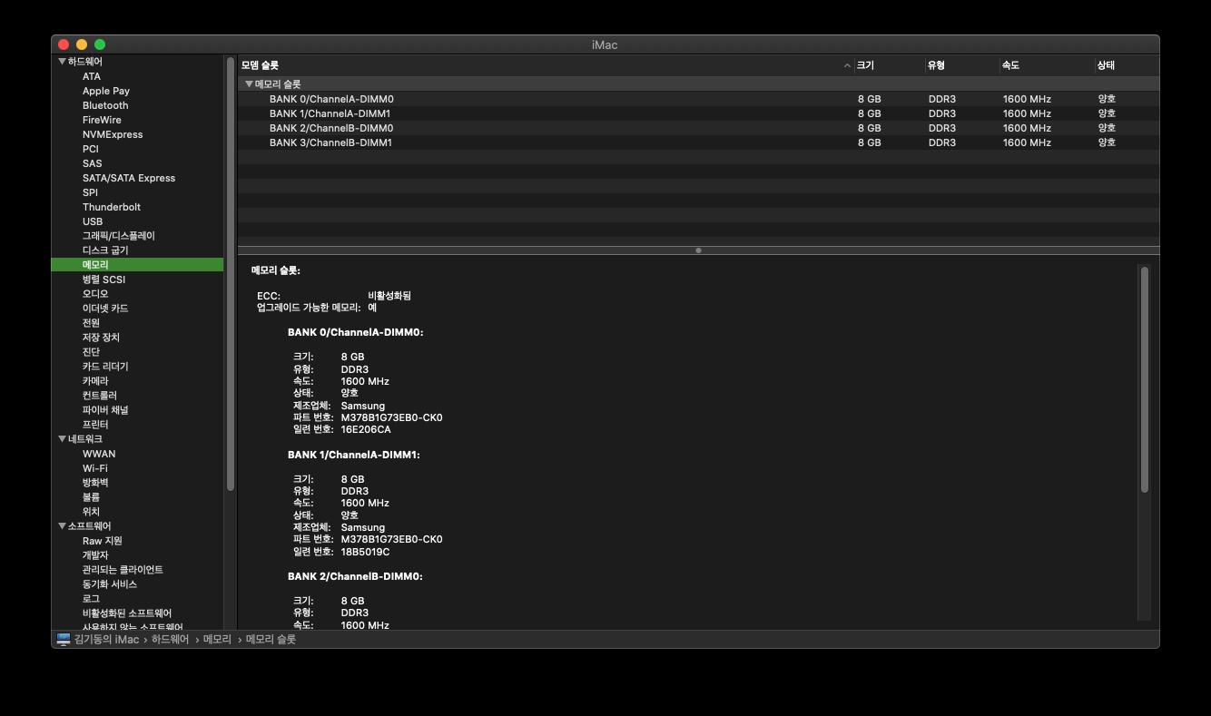Select 프린터 in the sidebar
1211x716 pixels.
coord(95,425)
